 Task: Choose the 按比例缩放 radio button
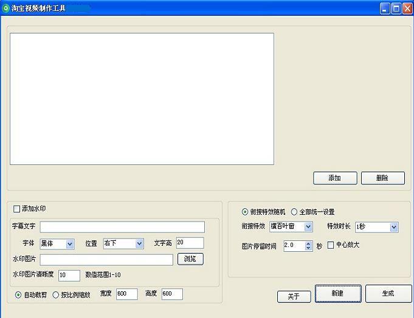coord(56,295)
